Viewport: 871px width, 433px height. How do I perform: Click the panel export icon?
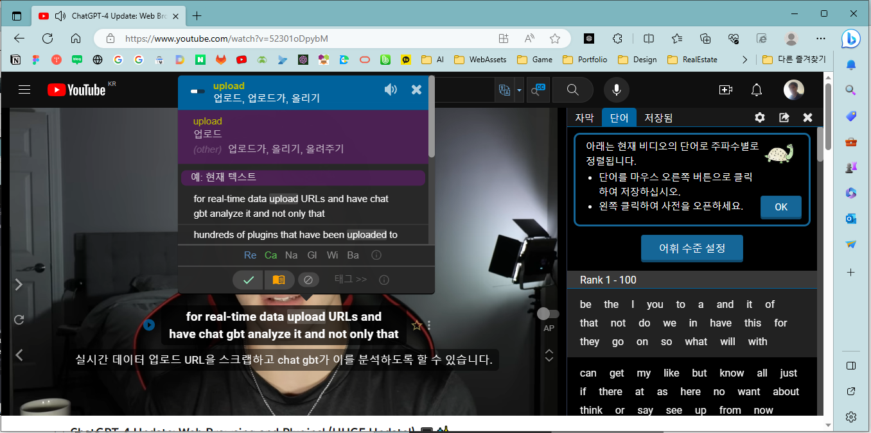[784, 117]
